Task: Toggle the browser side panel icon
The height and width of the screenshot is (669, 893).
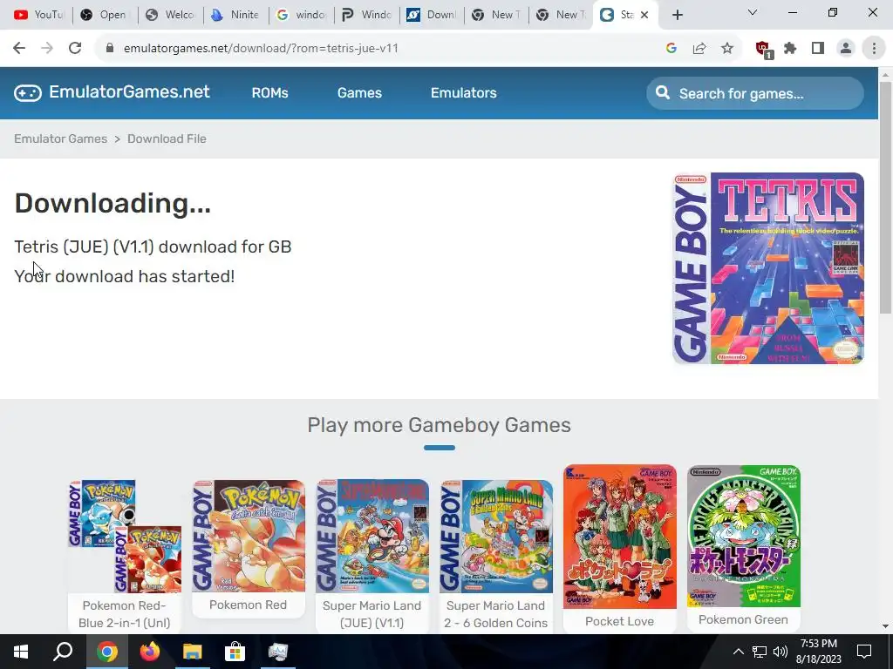Action: pos(818,49)
